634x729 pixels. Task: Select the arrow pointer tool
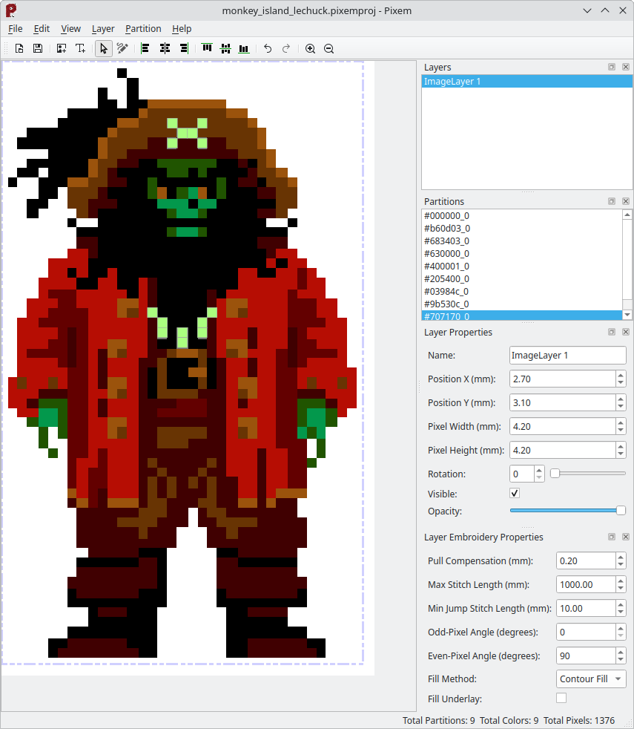click(104, 48)
